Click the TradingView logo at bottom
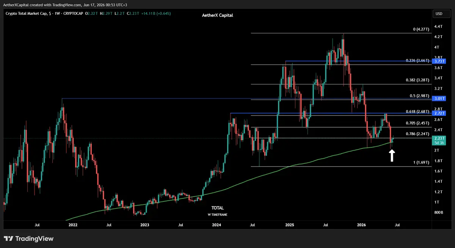The height and width of the screenshot is (248, 455). click(x=28, y=239)
